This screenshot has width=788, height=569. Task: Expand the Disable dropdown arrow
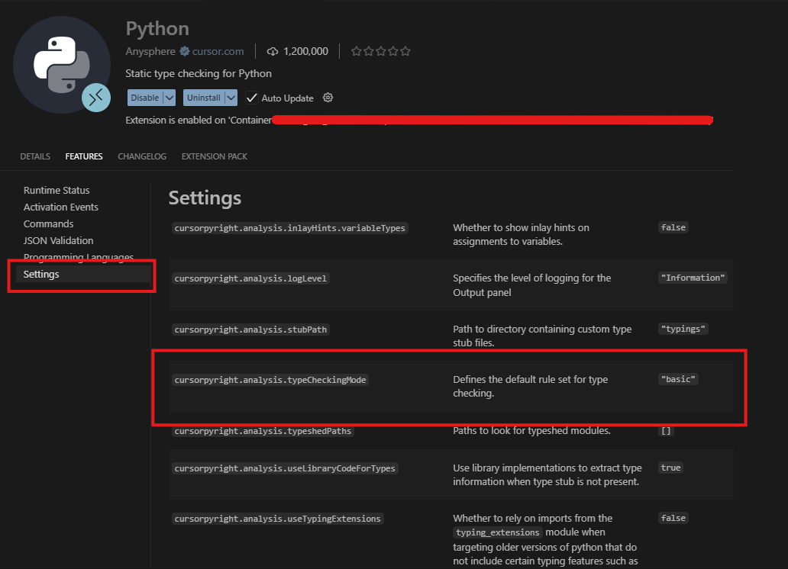click(170, 98)
